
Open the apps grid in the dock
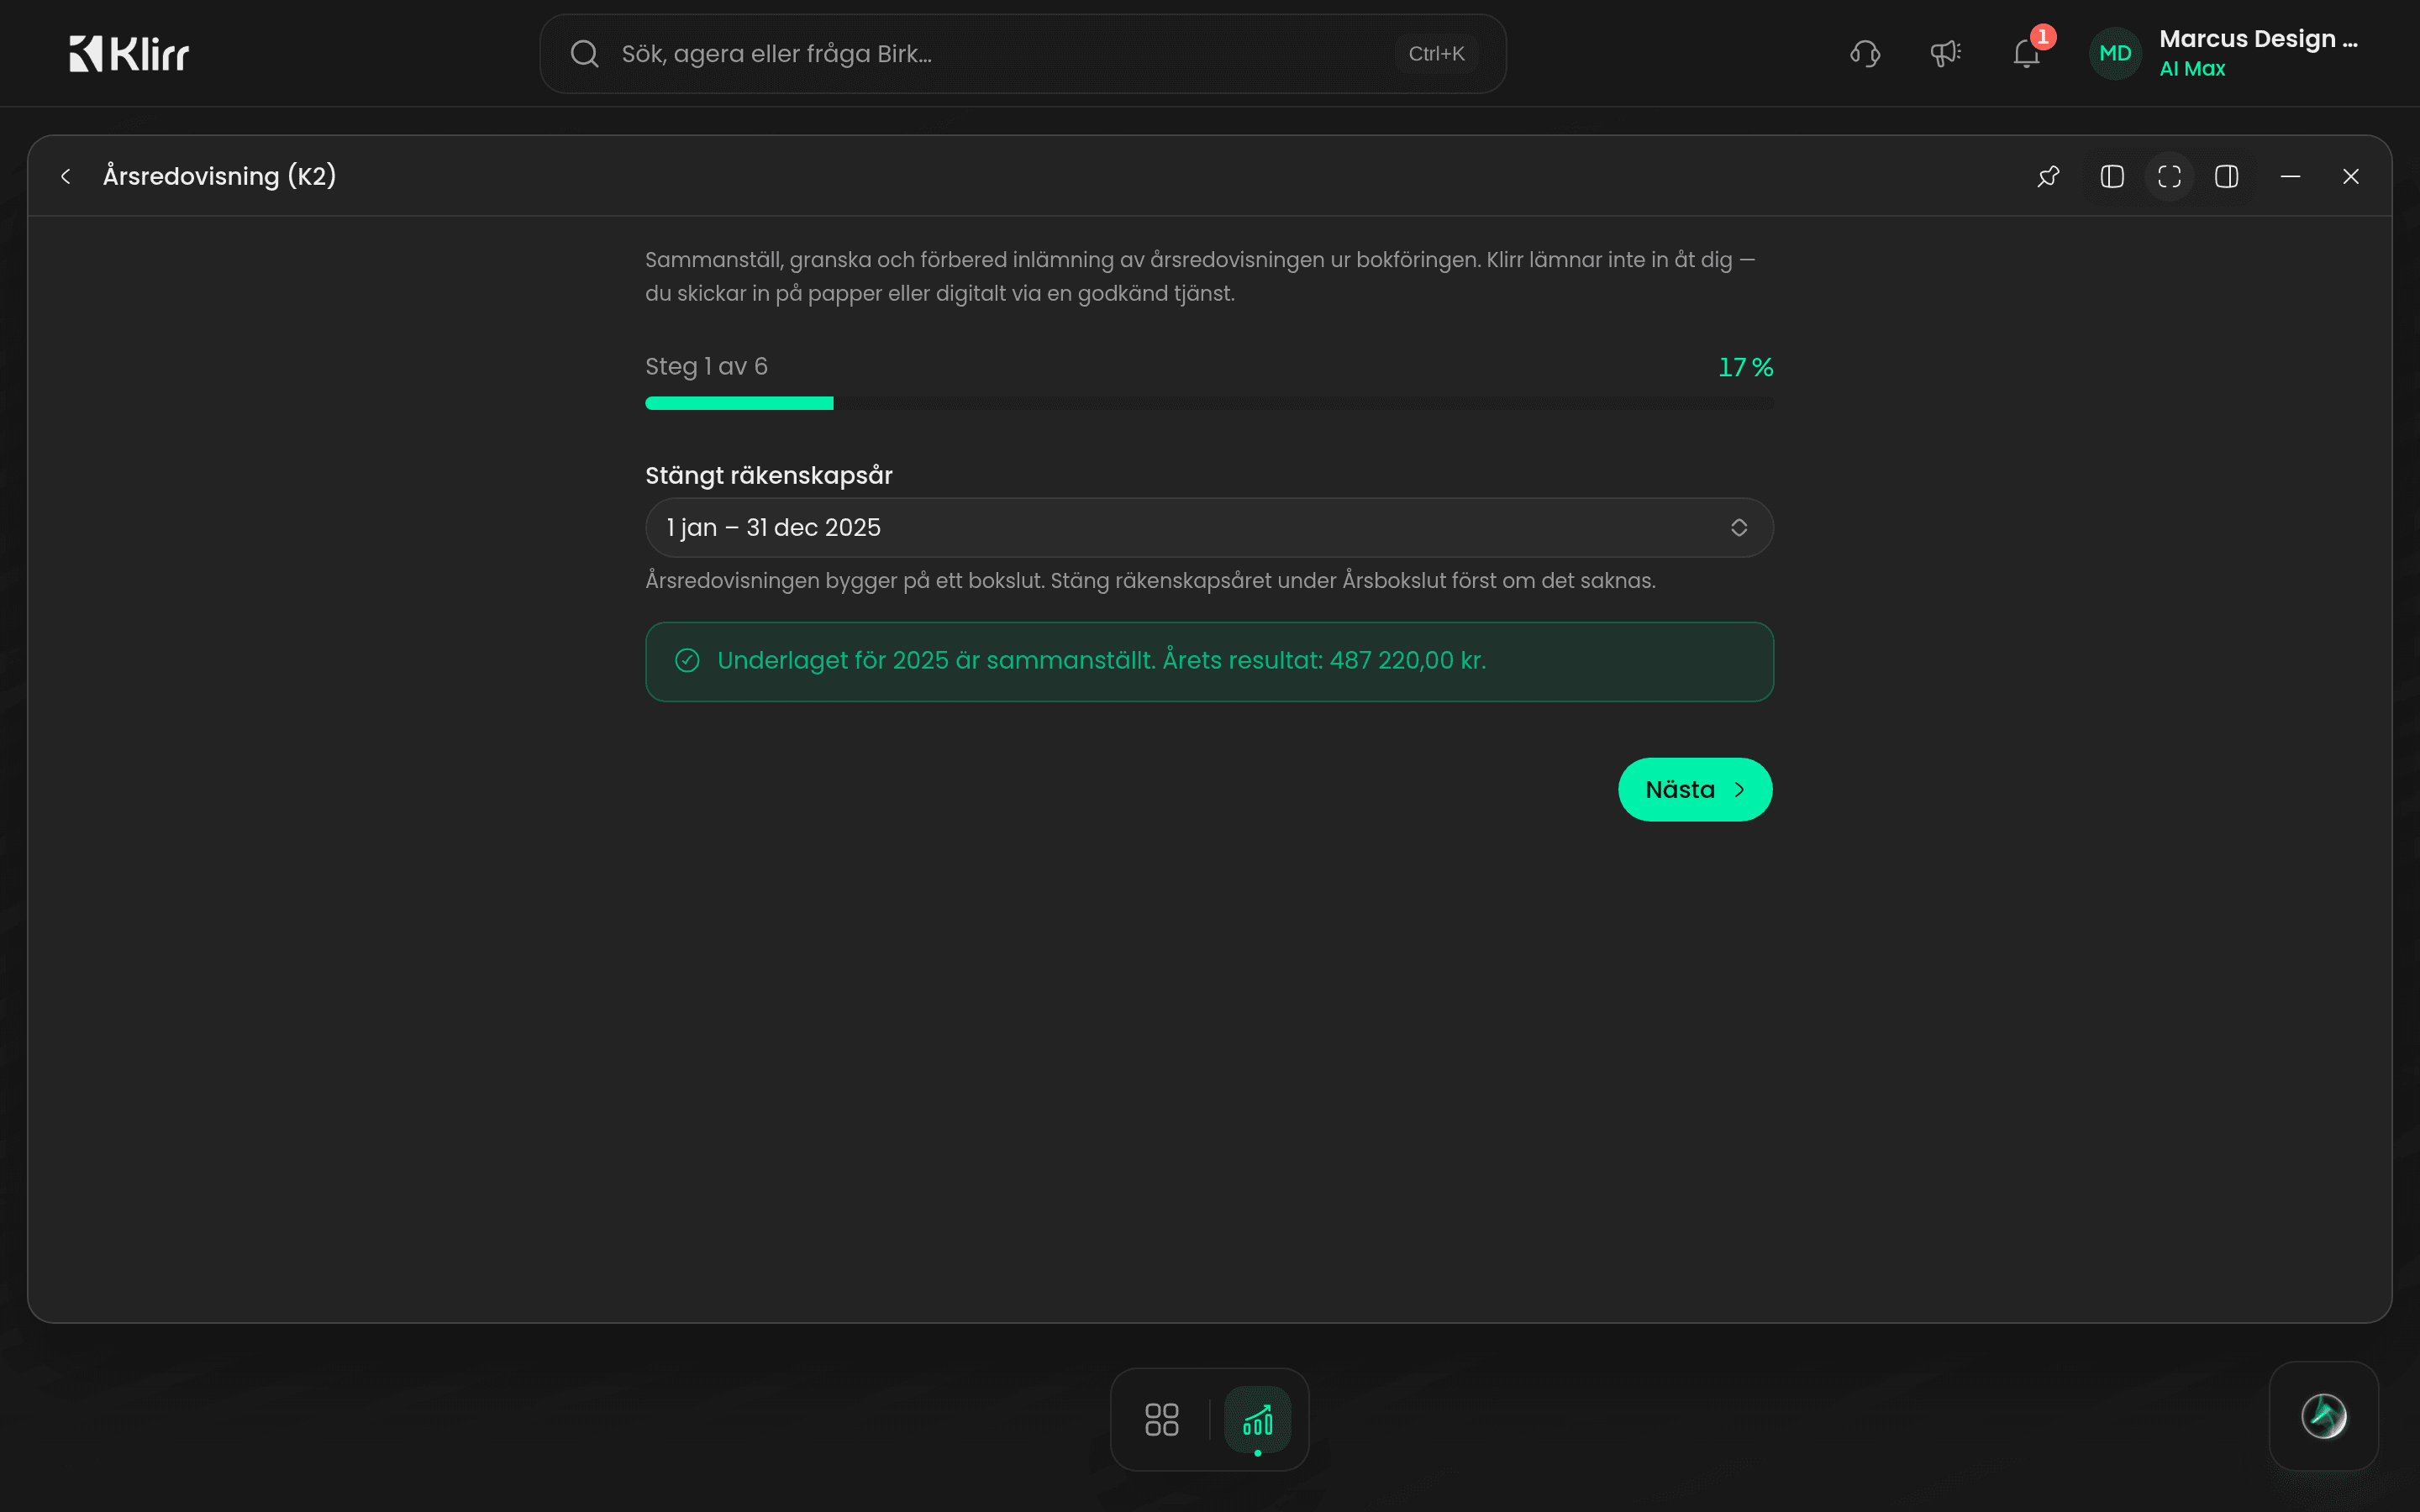pyautogui.click(x=1161, y=1419)
